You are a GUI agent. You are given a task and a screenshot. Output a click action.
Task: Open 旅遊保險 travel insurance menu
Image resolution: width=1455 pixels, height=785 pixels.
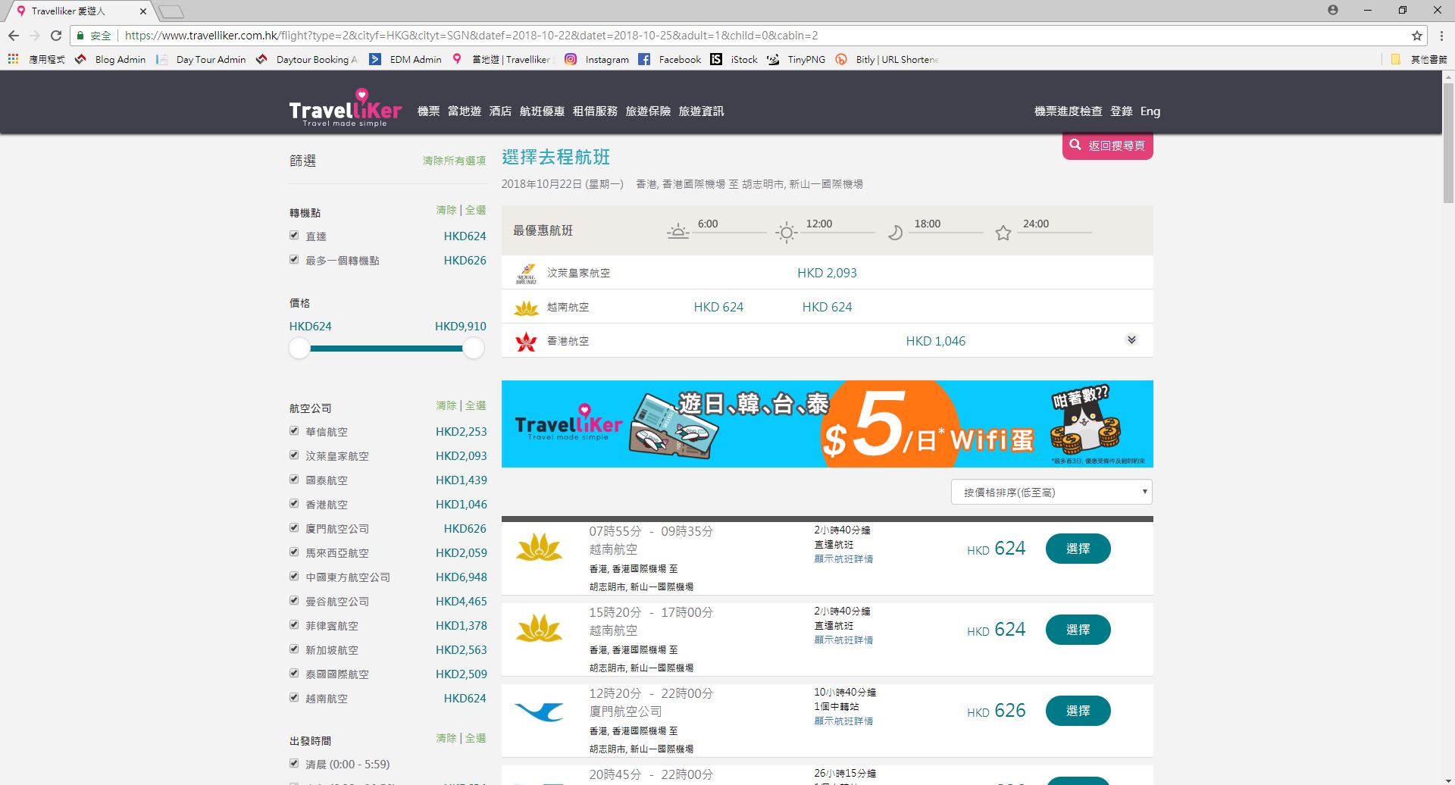648,111
